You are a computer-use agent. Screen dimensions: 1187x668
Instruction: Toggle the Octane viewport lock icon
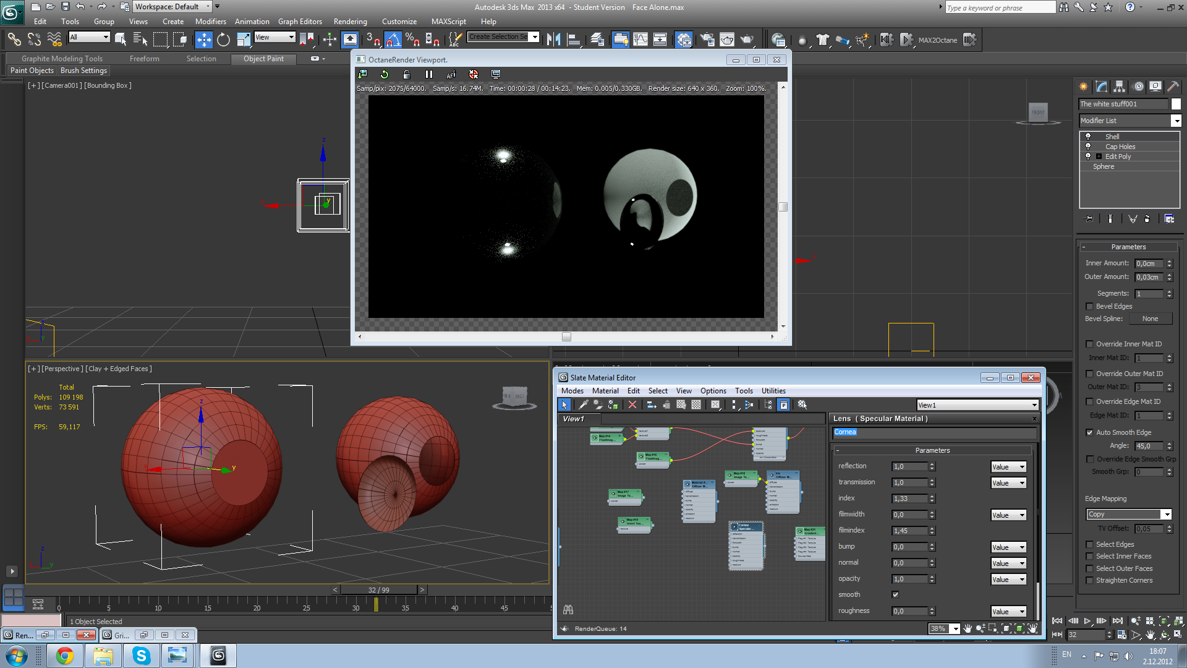coord(406,74)
